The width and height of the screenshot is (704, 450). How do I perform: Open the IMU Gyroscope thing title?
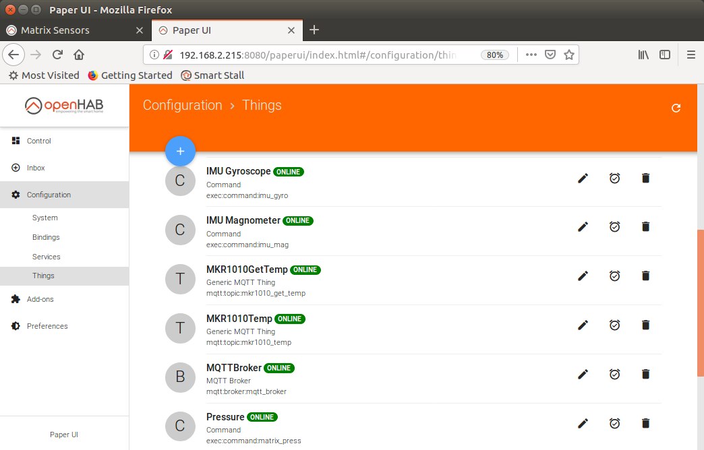click(x=239, y=171)
